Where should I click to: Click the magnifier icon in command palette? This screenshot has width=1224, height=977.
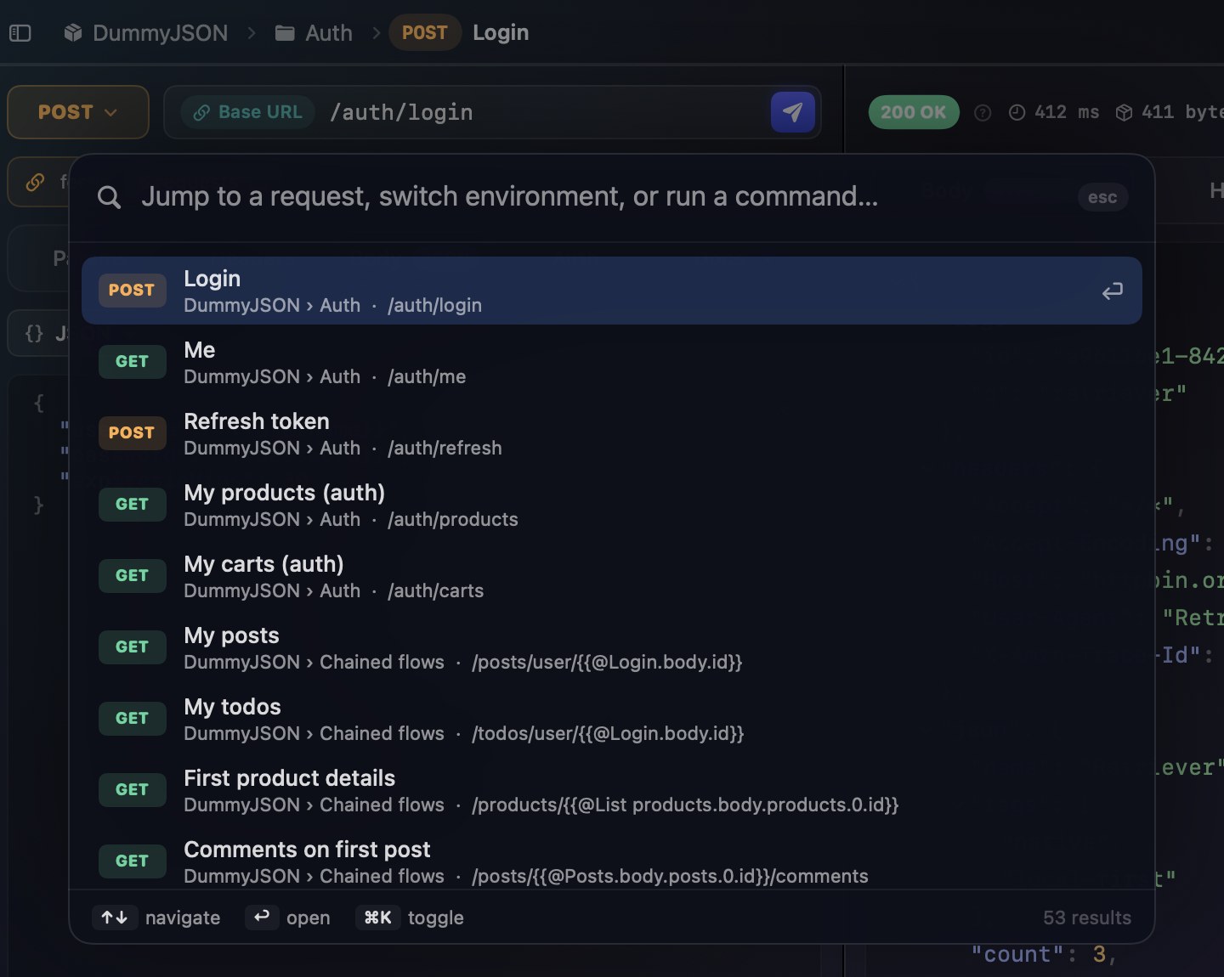pyautogui.click(x=109, y=198)
